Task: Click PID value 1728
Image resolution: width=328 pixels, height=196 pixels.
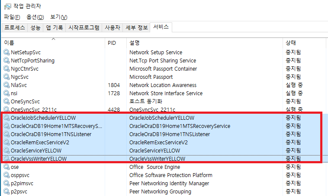Action: click(114, 93)
